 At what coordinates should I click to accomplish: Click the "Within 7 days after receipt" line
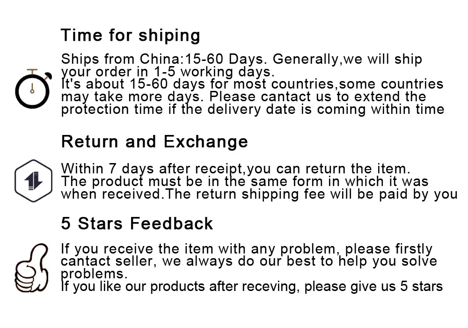[x=236, y=169]
